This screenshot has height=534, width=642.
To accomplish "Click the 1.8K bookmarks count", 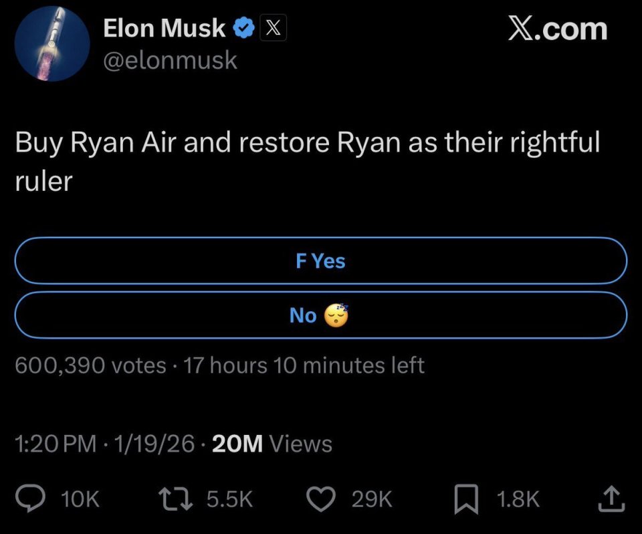I will click(x=518, y=499).
